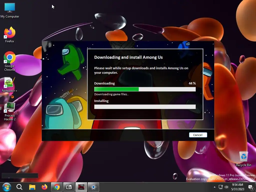Viewport: 256px width, 192px height.
Task: Open the volume control tray icon
Action: [x=226, y=187]
